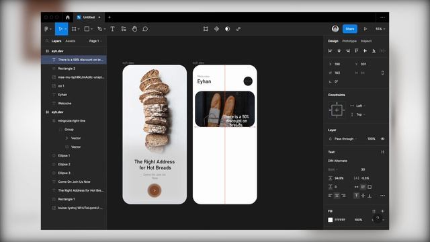
Task: Open the horizontal constraint Left dropdown
Action: tap(360, 106)
